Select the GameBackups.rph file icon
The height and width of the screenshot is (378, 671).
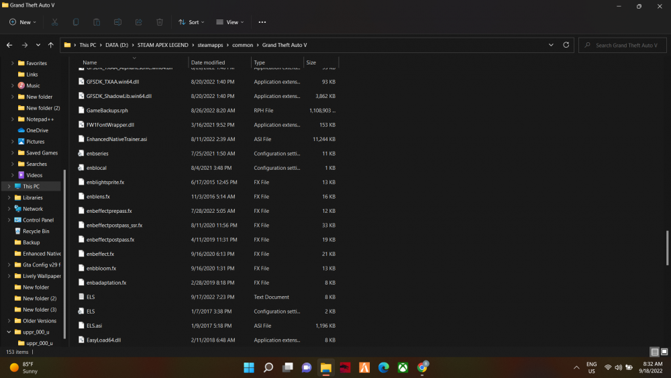pyautogui.click(x=81, y=111)
